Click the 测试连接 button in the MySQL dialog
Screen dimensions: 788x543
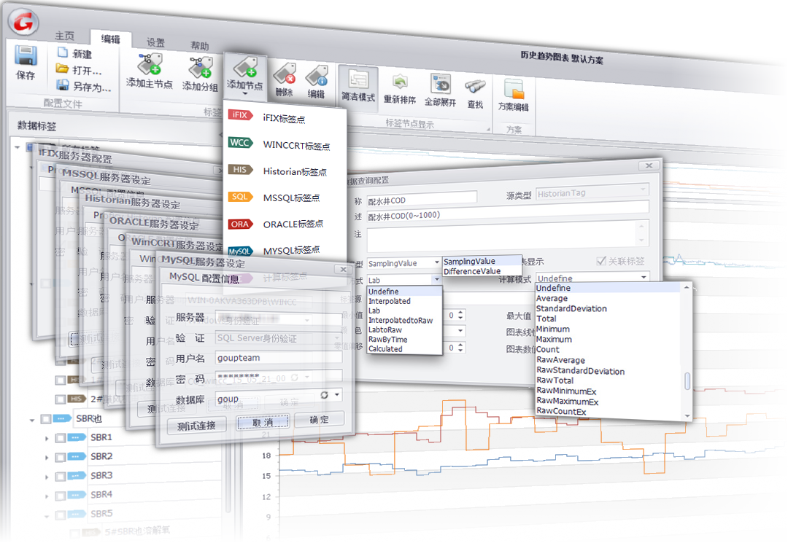pos(196,426)
